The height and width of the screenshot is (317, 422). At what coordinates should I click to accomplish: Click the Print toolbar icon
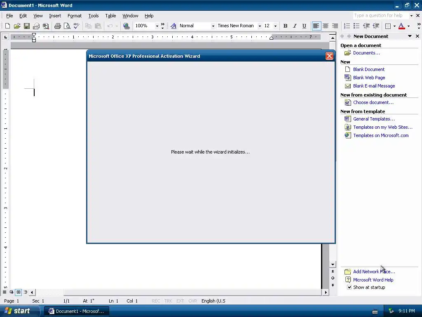58,26
